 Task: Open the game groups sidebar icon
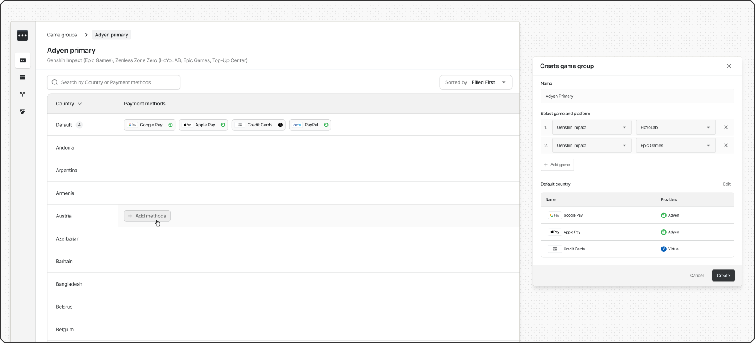(x=23, y=60)
